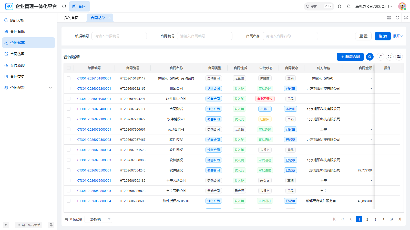
Task: Click the 合同 module button in the top bar
Action: pos(79,6)
